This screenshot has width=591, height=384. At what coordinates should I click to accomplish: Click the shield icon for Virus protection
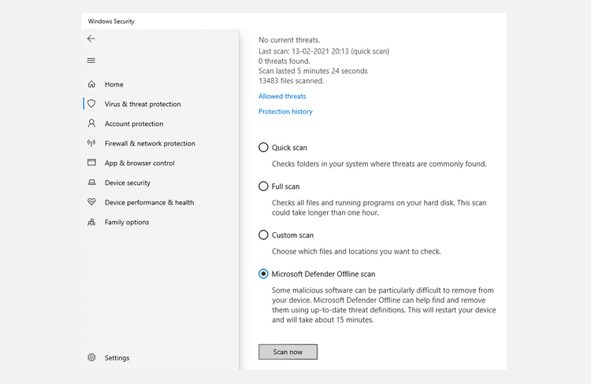(91, 104)
